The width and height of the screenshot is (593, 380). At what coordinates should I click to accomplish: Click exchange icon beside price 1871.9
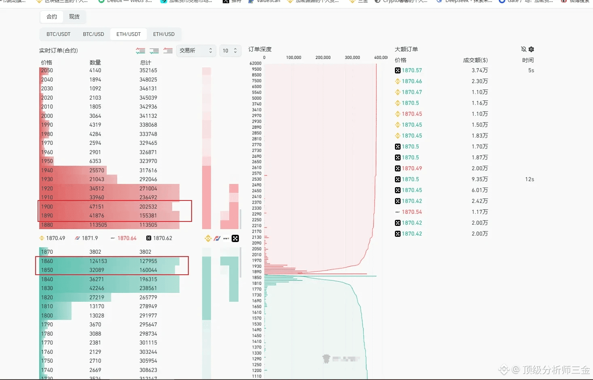(77, 238)
